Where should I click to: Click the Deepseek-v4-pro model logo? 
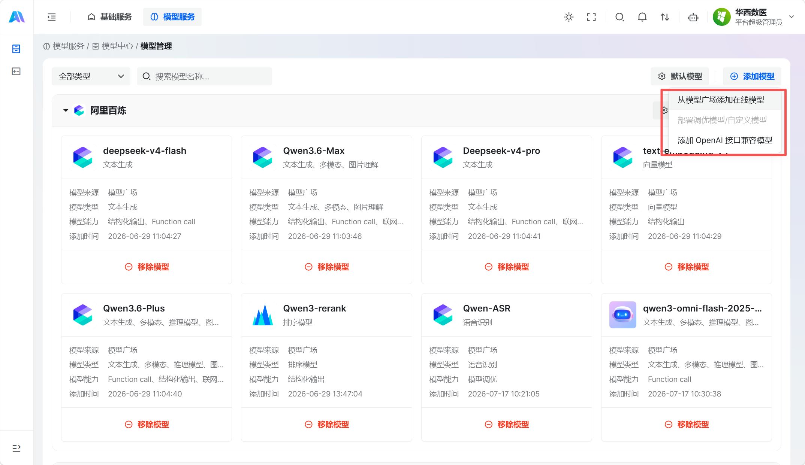[x=443, y=157]
